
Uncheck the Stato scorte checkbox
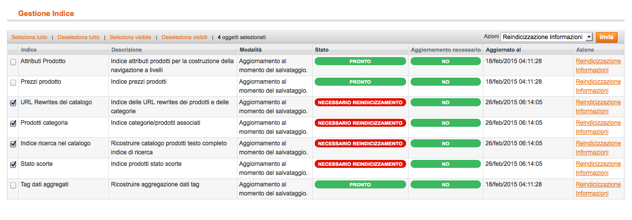click(x=13, y=164)
